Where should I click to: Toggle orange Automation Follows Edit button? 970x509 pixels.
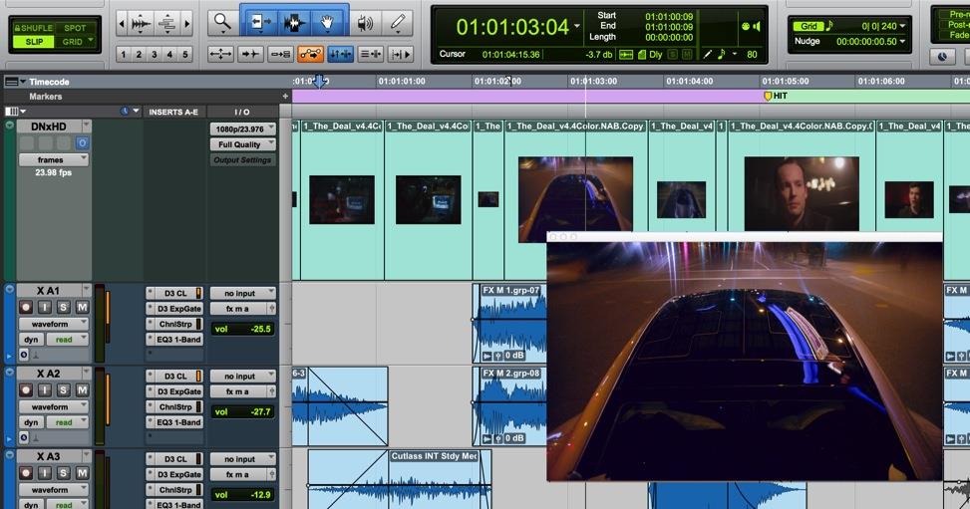pyautogui.click(x=310, y=55)
